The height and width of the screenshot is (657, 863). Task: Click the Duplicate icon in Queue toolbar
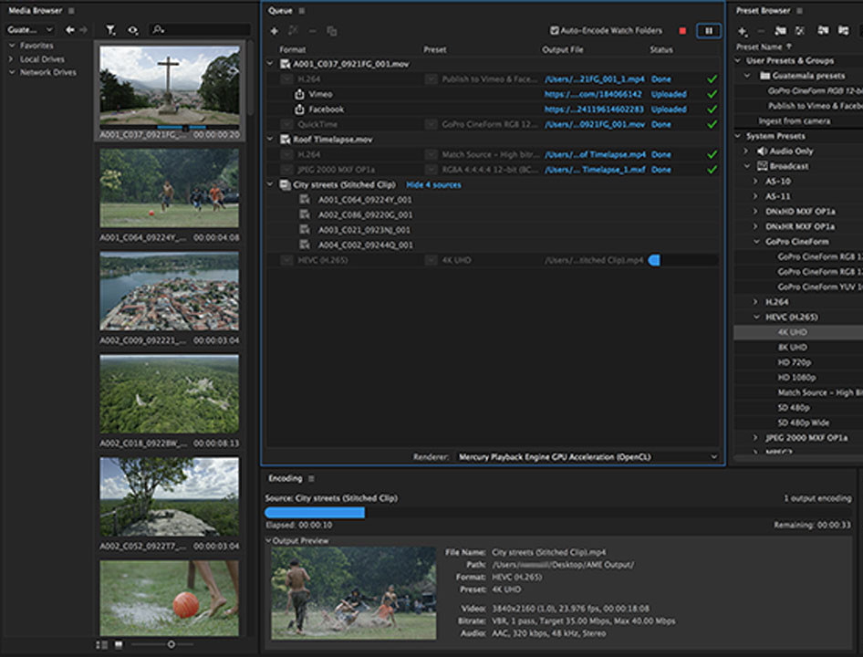(332, 31)
